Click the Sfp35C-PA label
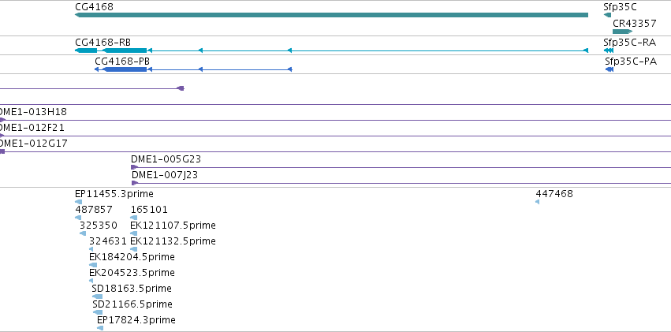The image size is (671, 332). [x=631, y=62]
